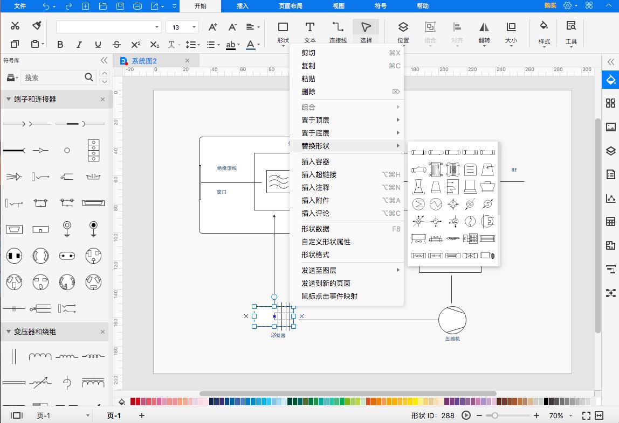
Task: Click the 购买 buy button
Action: [x=551, y=5]
